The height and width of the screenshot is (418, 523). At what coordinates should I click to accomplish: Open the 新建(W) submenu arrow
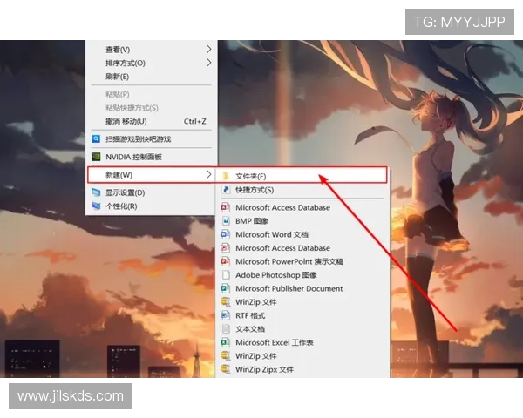(208, 175)
